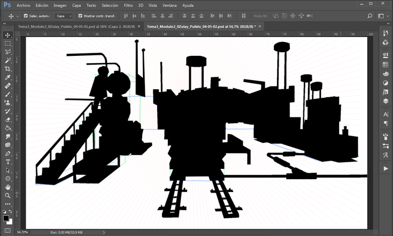Switch to the Tema3_Modulo2 04-05-01.psd tab
This screenshot has width=393, height=236.
click(76, 26)
